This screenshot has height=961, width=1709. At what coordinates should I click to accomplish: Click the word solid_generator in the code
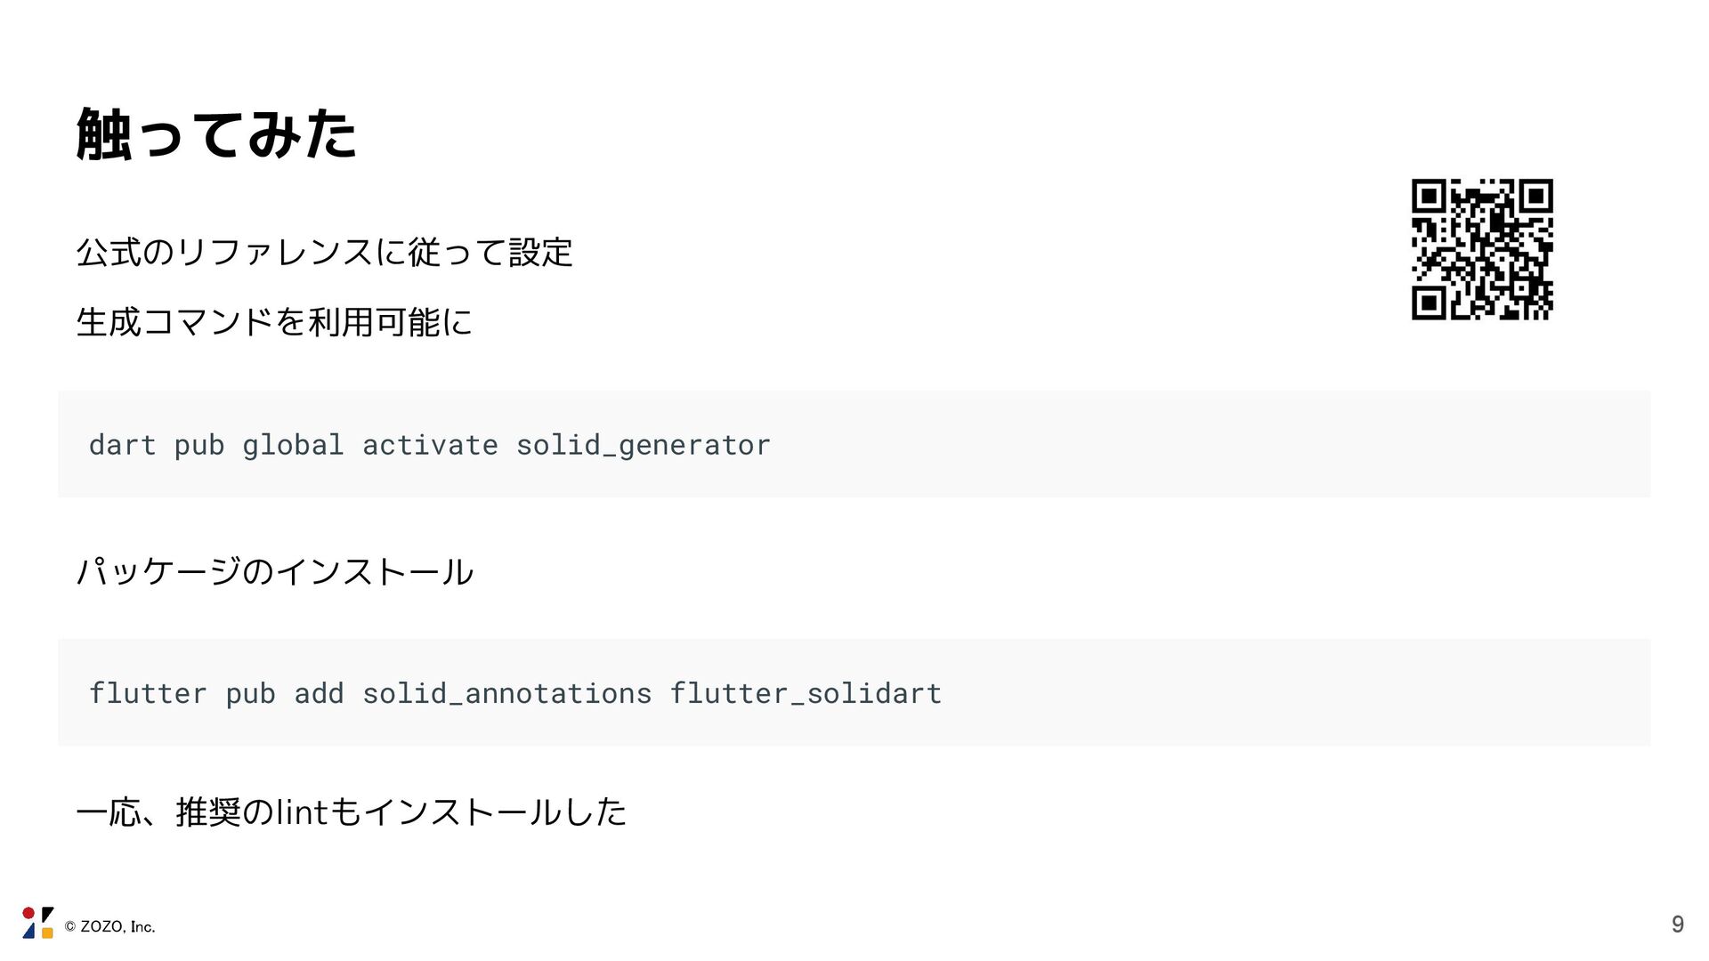tap(643, 445)
